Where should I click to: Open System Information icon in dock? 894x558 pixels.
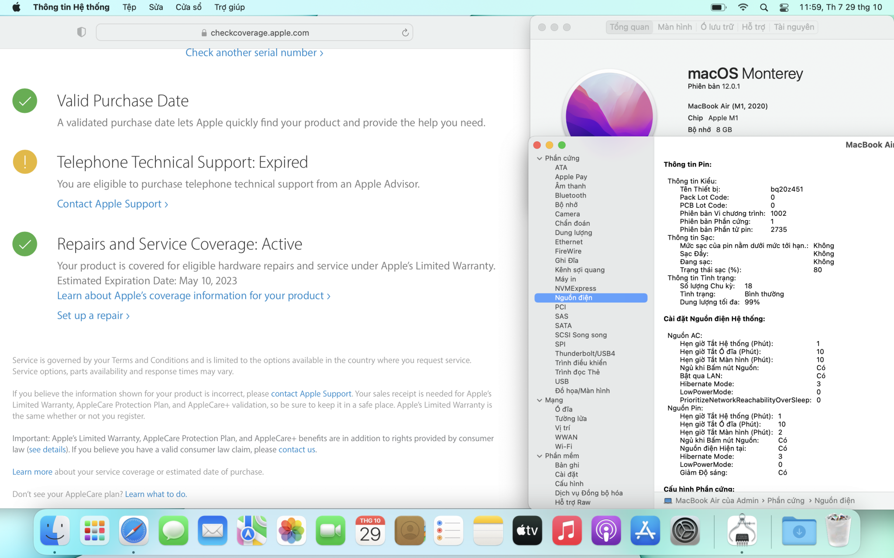click(742, 531)
